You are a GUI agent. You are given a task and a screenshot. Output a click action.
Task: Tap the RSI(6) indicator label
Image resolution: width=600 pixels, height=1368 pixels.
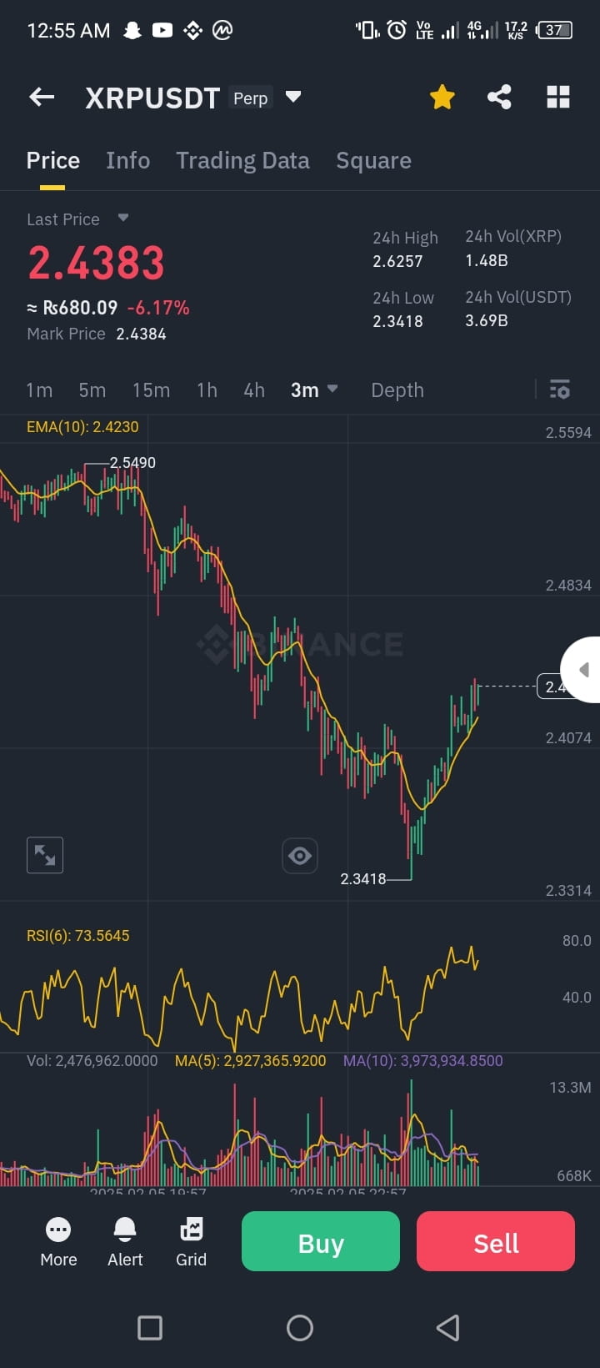pyautogui.click(x=78, y=936)
